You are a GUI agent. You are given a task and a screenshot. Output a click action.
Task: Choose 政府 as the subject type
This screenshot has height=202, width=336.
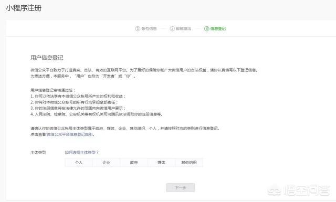(134, 162)
